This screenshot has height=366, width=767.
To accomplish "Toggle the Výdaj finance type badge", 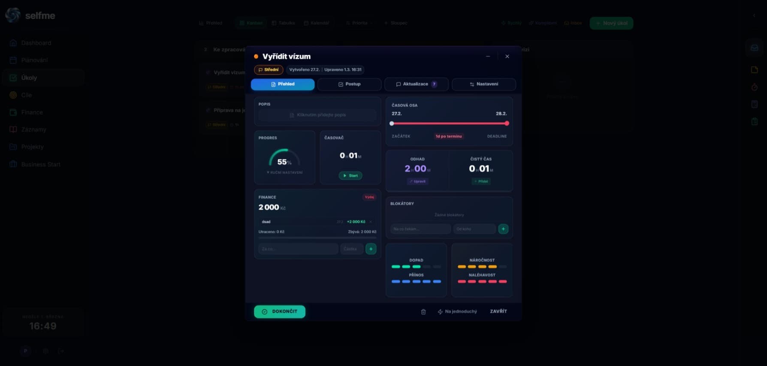I will [x=369, y=197].
